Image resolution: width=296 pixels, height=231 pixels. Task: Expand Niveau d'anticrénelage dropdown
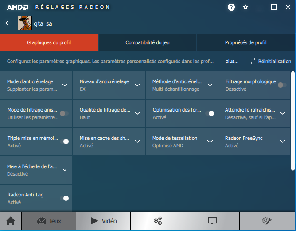click(137, 85)
